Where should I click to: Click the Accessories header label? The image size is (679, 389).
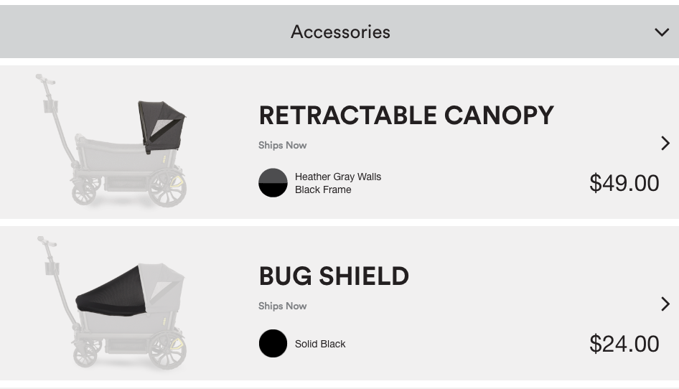point(340,32)
